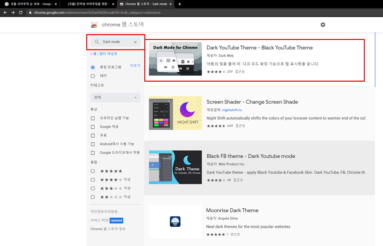
Task: Click the 449 rating stars of Screen Shader
Action: click(216, 126)
